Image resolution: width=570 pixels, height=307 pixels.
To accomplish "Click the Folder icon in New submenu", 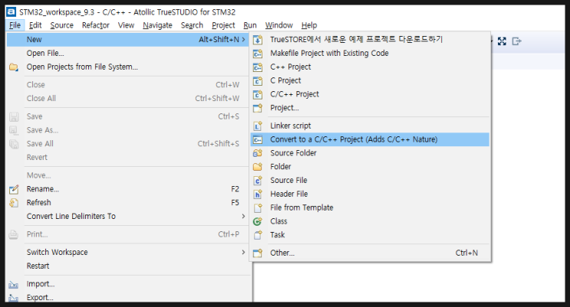I will (x=258, y=167).
